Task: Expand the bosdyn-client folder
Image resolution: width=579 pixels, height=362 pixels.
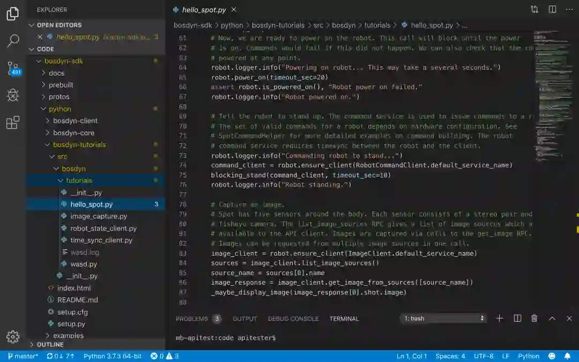Action: tap(95, 121)
